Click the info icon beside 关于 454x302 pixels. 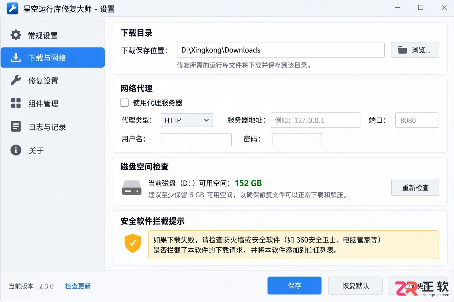click(x=16, y=150)
